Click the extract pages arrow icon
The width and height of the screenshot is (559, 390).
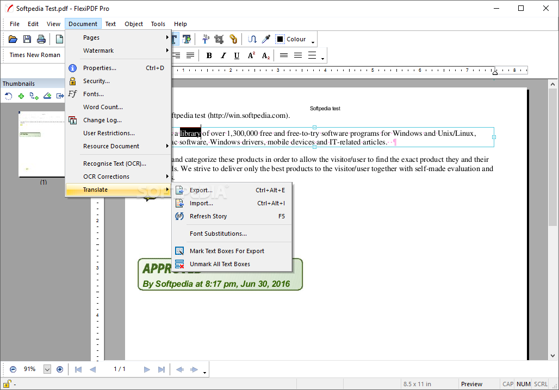click(60, 96)
